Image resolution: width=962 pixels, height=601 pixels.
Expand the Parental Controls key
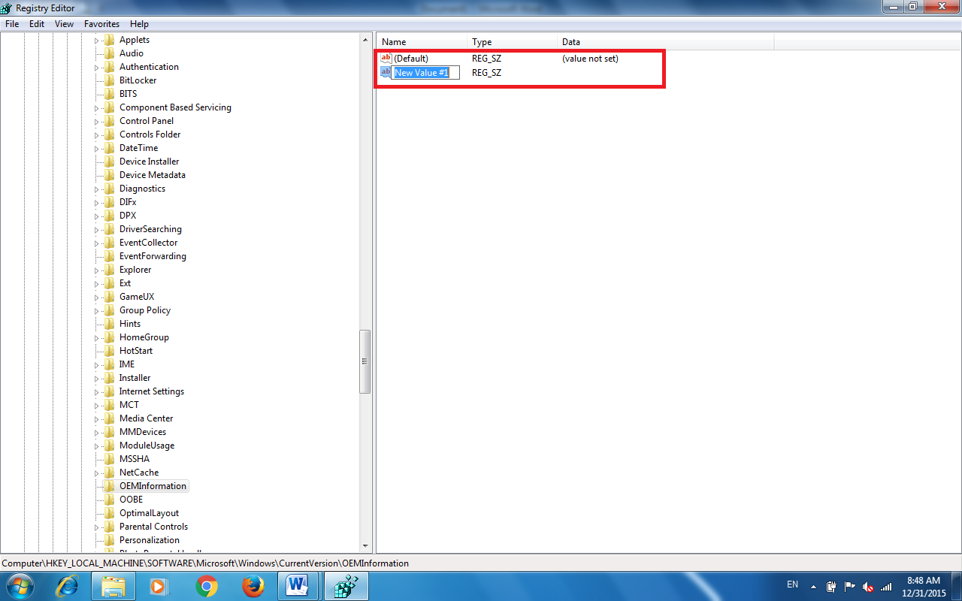coord(97,527)
